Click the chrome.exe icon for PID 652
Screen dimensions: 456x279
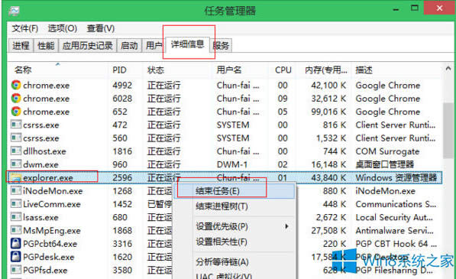[x=16, y=112]
